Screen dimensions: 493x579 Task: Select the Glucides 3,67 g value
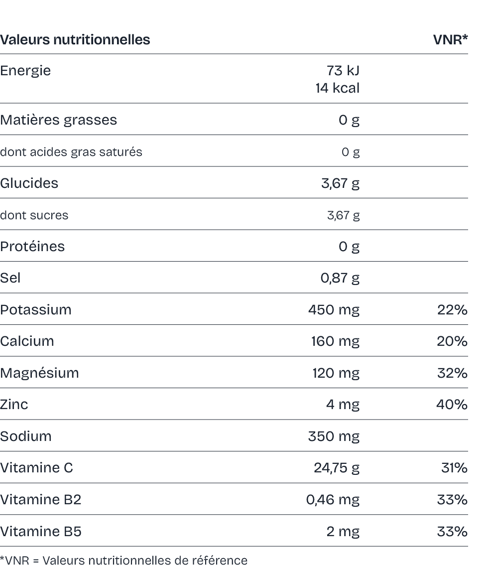[340, 183]
